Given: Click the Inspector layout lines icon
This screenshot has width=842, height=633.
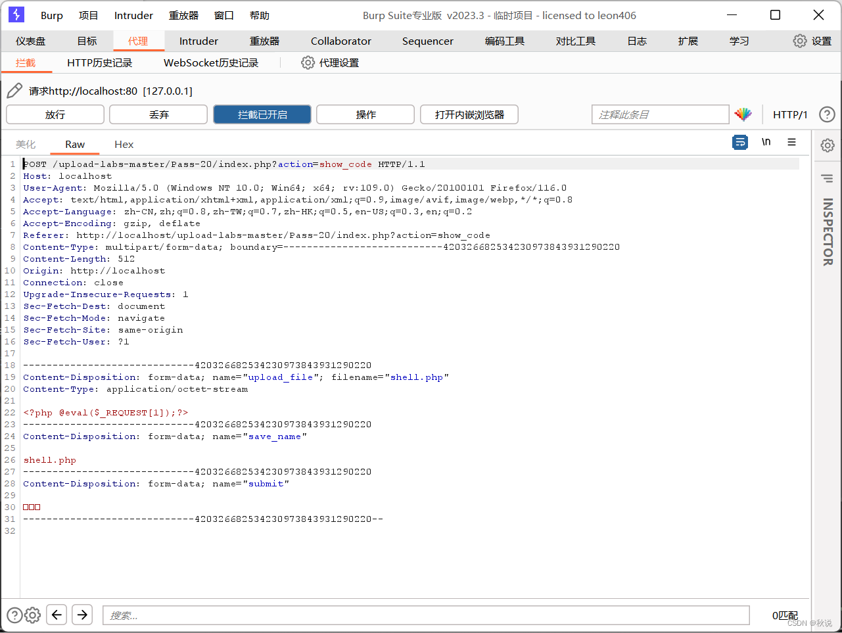Looking at the screenshot, I should 827,178.
